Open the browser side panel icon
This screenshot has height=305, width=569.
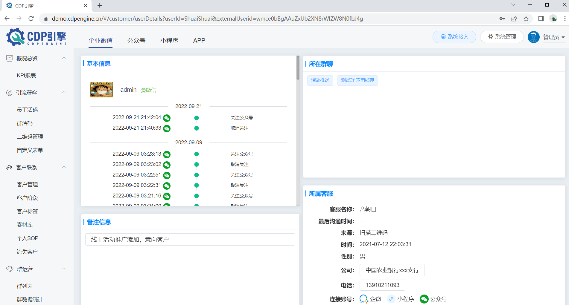[541, 19]
